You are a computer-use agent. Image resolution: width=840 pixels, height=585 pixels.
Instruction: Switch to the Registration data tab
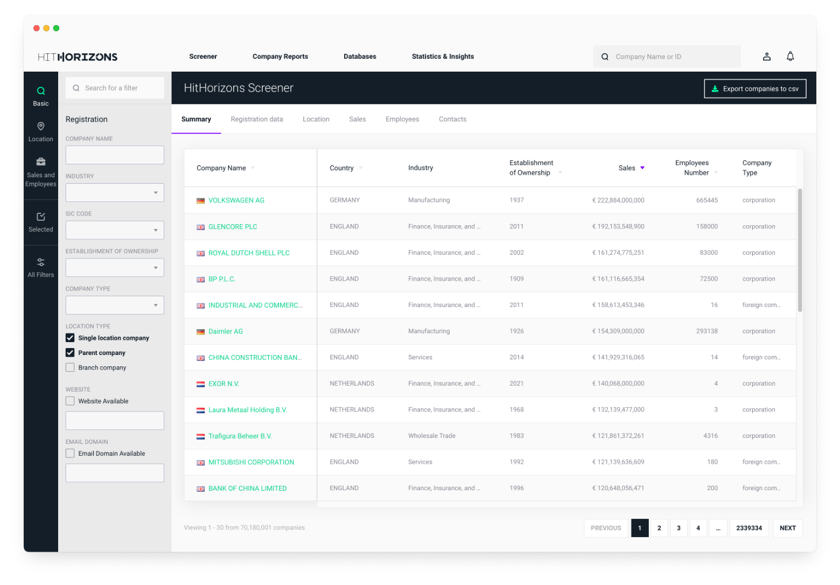tap(257, 120)
